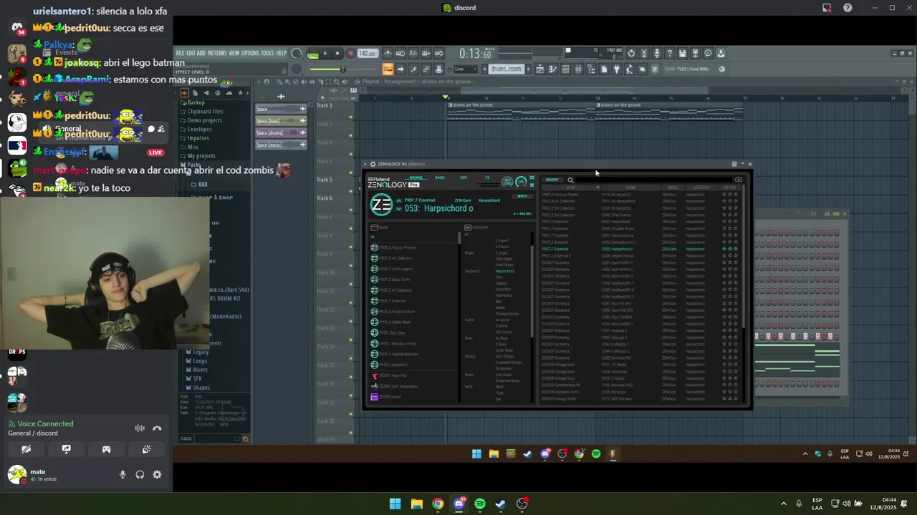917x515 pixels.
Task: Arm the record button in transport
Action: click(x=351, y=54)
